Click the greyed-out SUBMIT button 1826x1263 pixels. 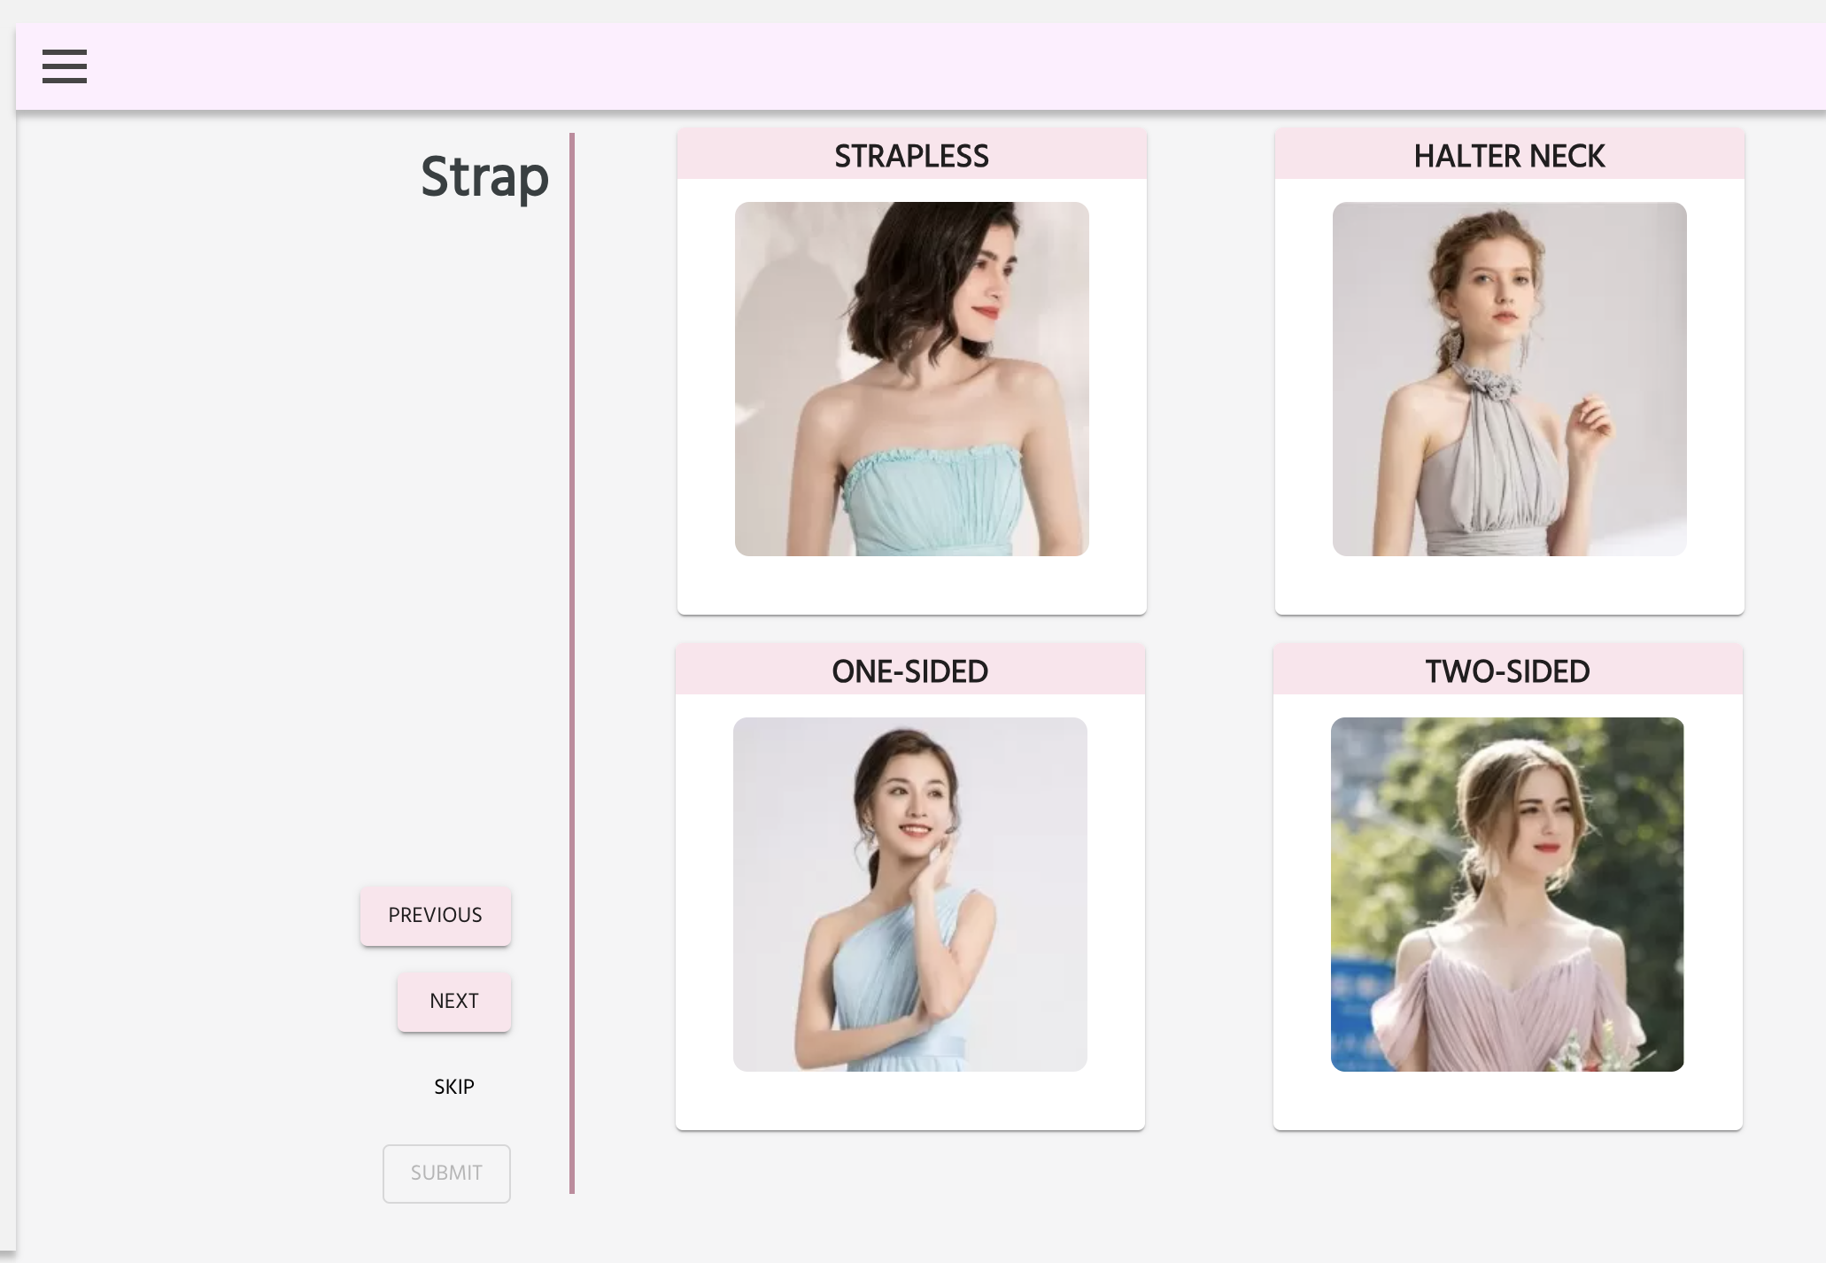(x=446, y=1173)
